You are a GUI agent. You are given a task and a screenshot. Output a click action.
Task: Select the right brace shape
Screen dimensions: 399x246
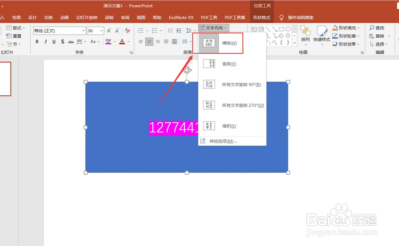[288, 42]
